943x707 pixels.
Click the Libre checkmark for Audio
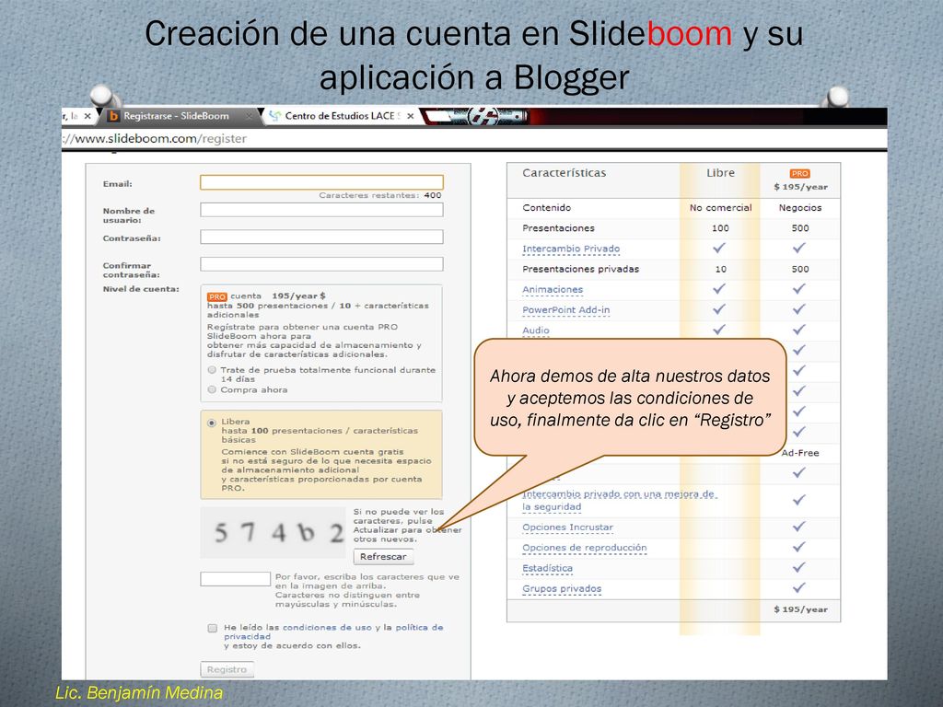coord(719,330)
